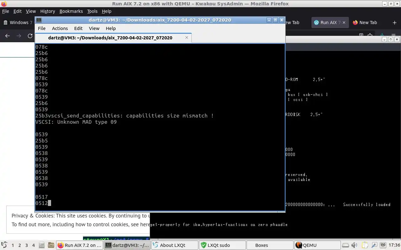Open the volume speaker tray icon
The width and height of the screenshot is (401, 250).
click(x=354, y=245)
